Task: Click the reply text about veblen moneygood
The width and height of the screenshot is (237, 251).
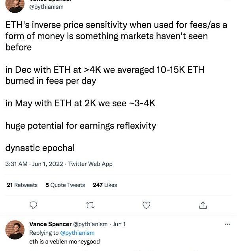Action: click(x=64, y=242)
